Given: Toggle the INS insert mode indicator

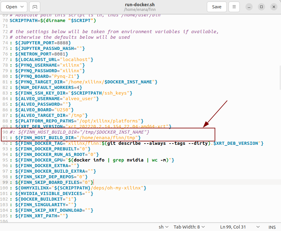Looking at the screenshot, I should pos(272,227).
